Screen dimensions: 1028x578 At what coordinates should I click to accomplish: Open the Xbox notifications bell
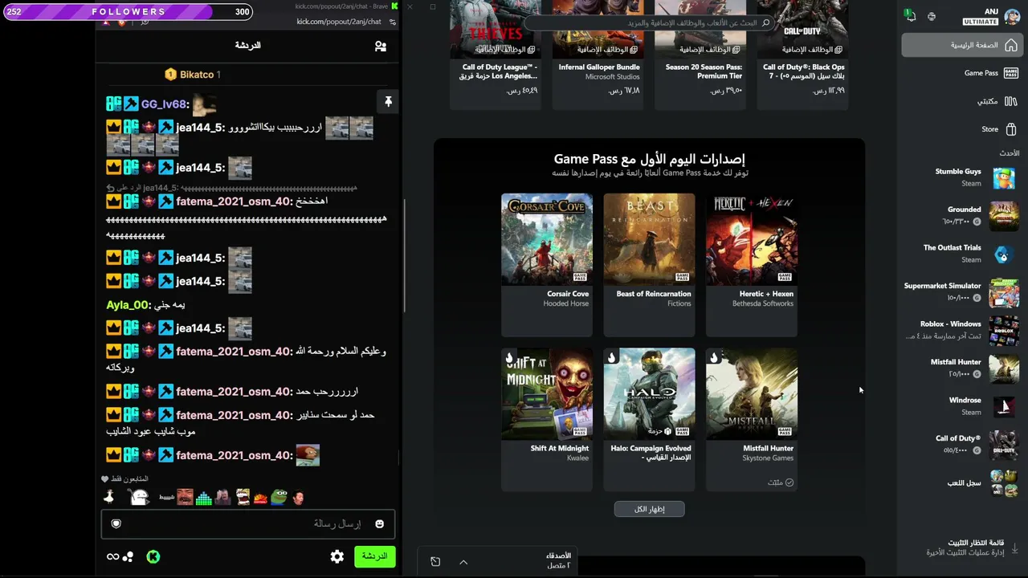click(x=909, y=15)
